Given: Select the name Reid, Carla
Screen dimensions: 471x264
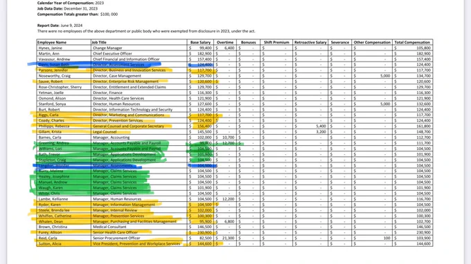Looking at the screenshot, I should pyautogui.click(x=48, y=238).
